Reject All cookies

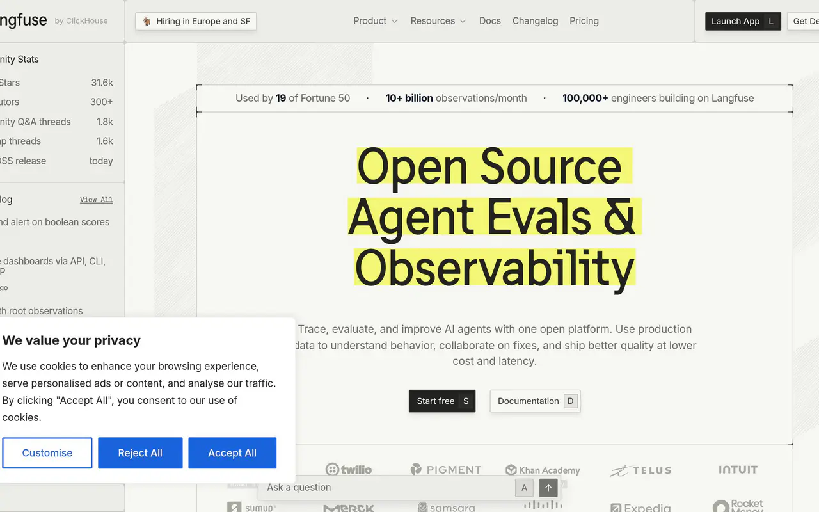coord(140,453)
